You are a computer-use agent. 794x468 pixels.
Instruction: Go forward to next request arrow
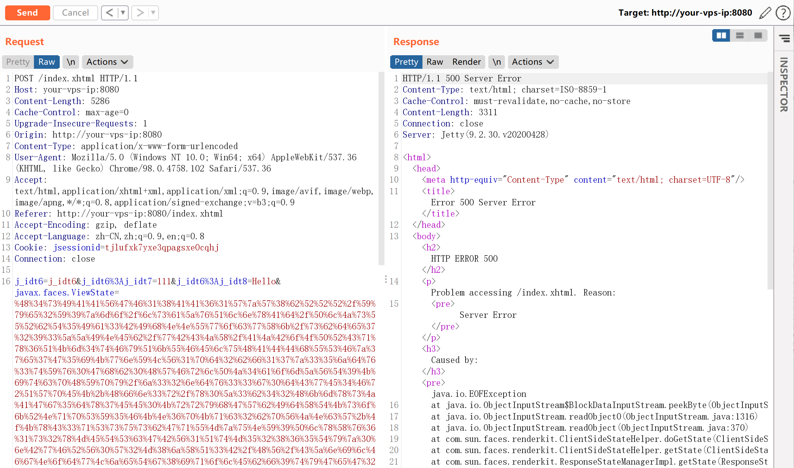click(x=140, y=13)
